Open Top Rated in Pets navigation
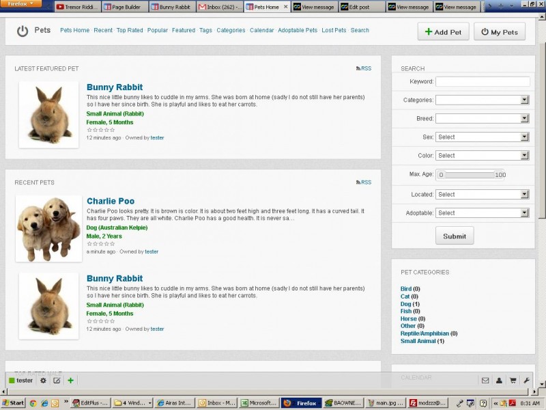Screen dimensions: 546x410 click(130, 30)
